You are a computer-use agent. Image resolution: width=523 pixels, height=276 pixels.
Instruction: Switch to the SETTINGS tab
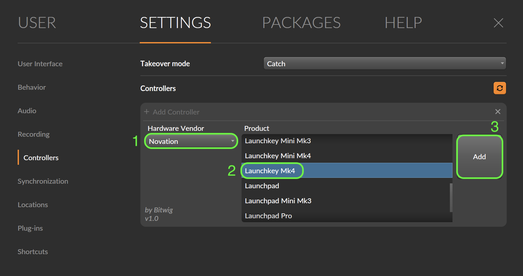[175, 23]
